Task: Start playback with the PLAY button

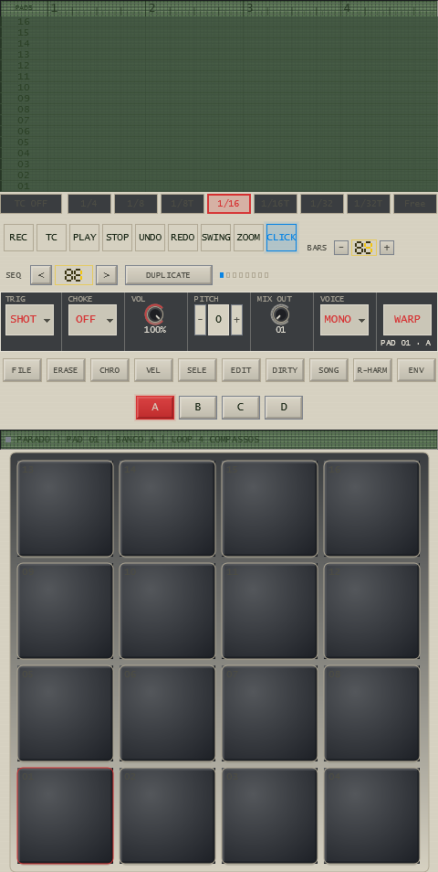Action: [x=84, y=238]
